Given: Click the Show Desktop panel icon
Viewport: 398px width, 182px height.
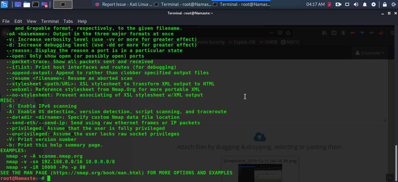Looking at the screenshot, I should pos(18,4).
